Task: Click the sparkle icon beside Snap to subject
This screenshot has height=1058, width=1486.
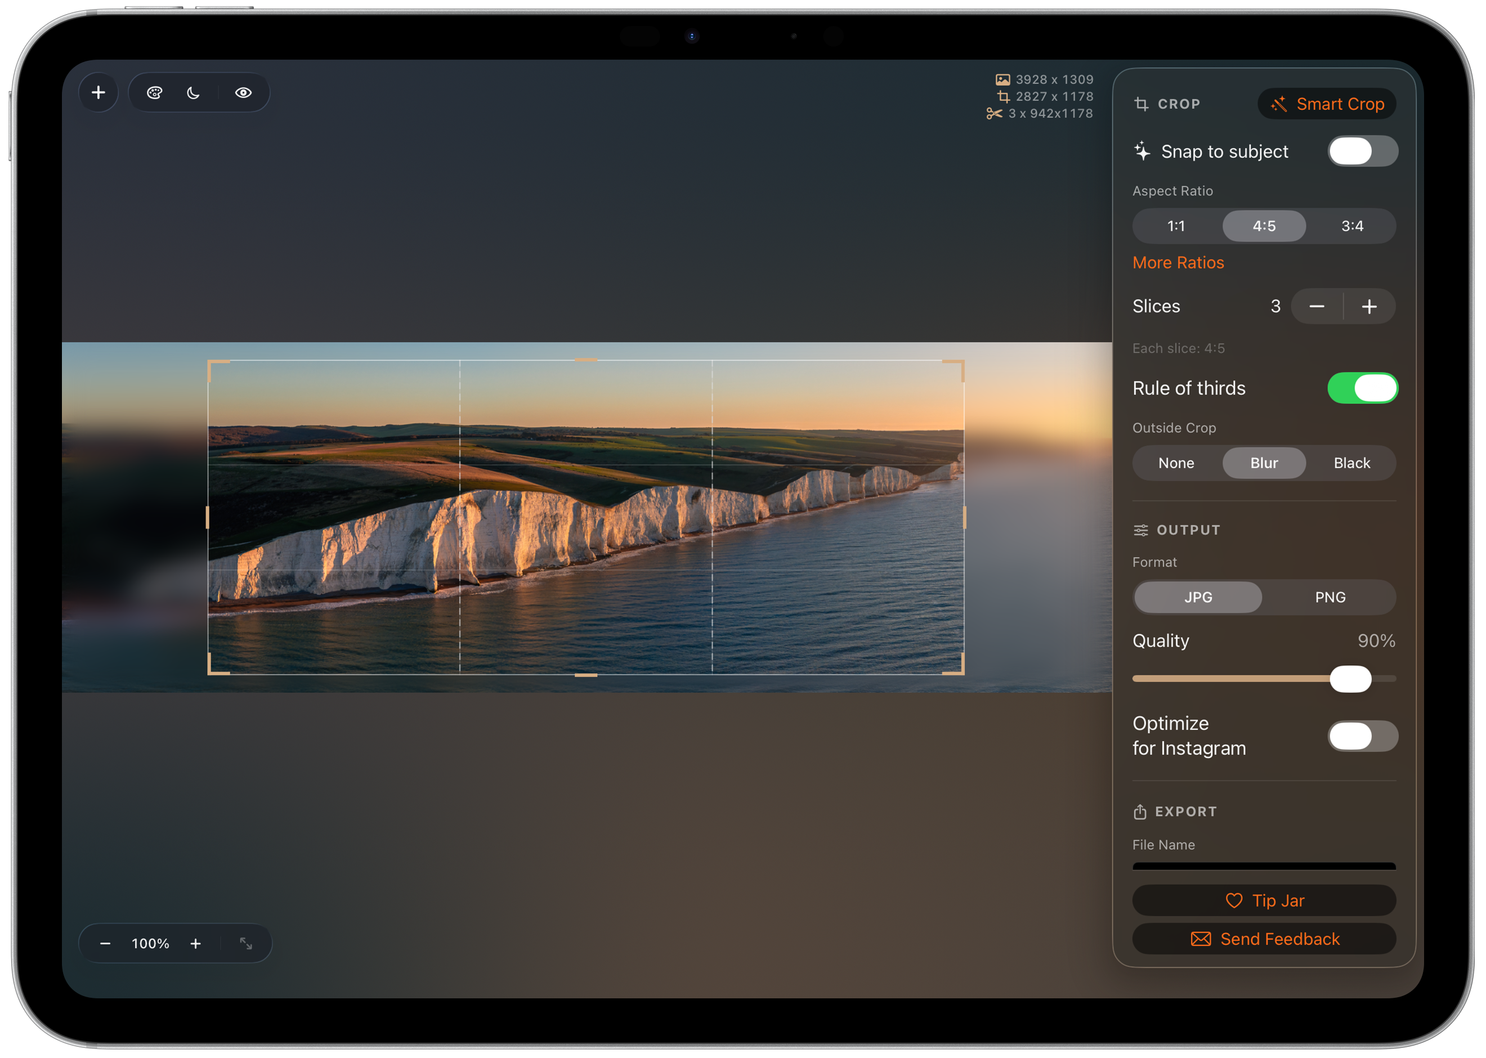Action: point(1142,151)
